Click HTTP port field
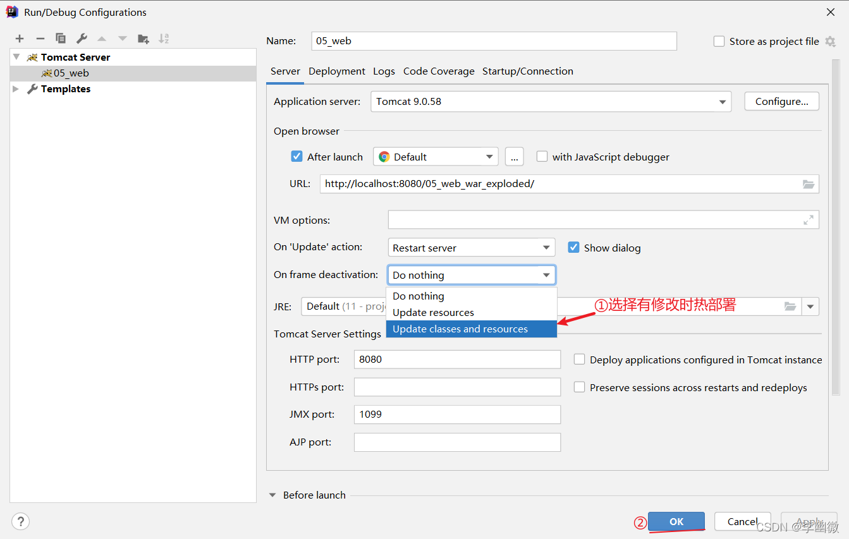Viewport: 849px width, 539px height. click(x=457, y=359)
